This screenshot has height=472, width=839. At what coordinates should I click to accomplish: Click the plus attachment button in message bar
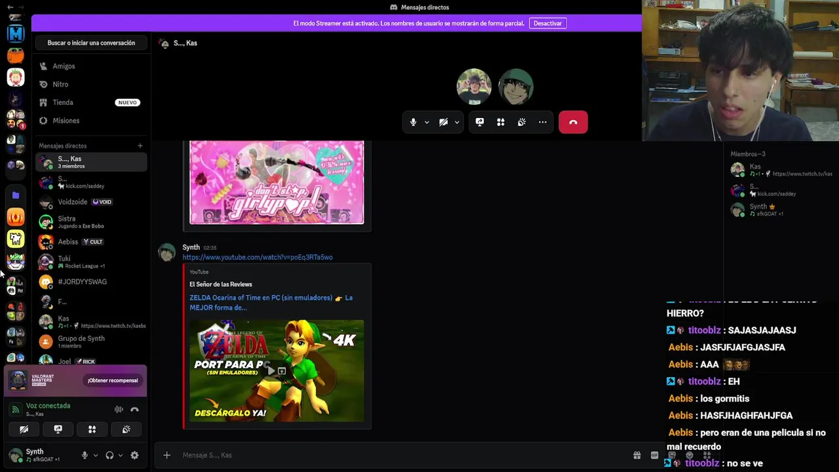coord(166,455)
